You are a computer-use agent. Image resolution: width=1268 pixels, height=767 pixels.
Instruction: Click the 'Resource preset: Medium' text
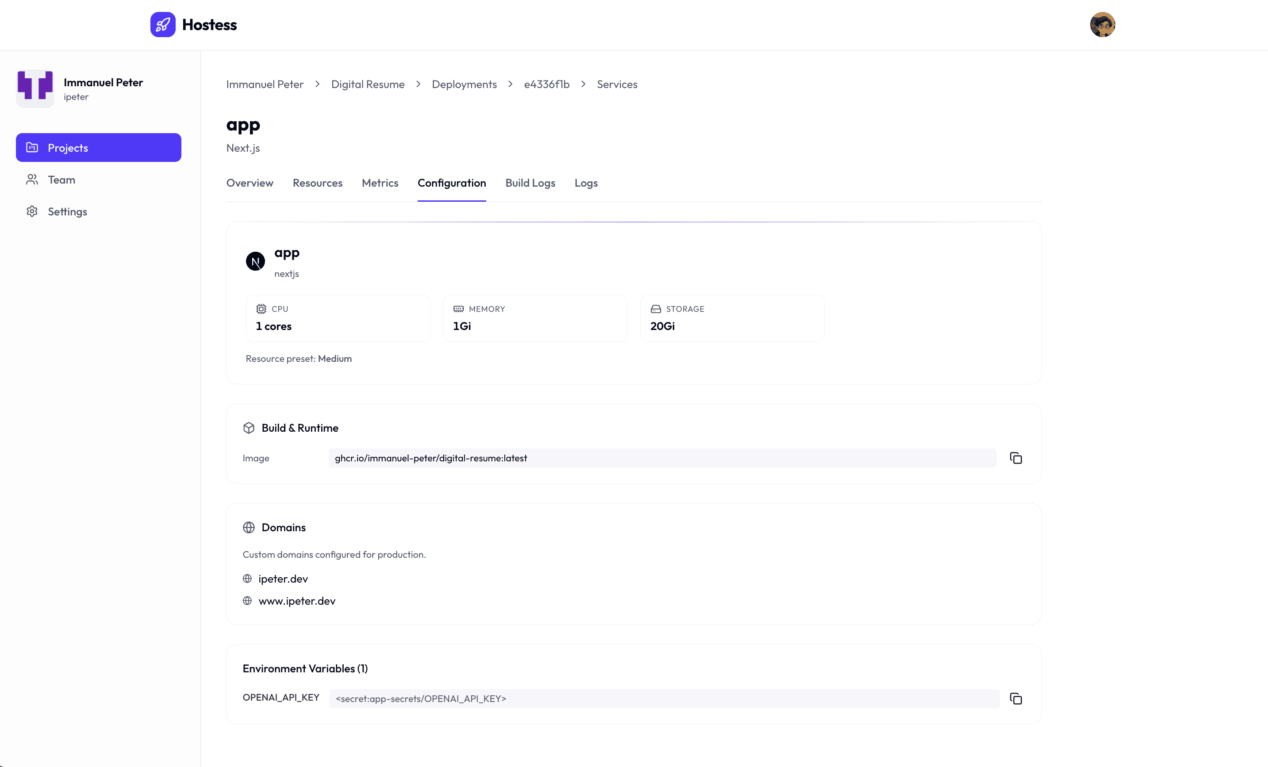[299, 359]
